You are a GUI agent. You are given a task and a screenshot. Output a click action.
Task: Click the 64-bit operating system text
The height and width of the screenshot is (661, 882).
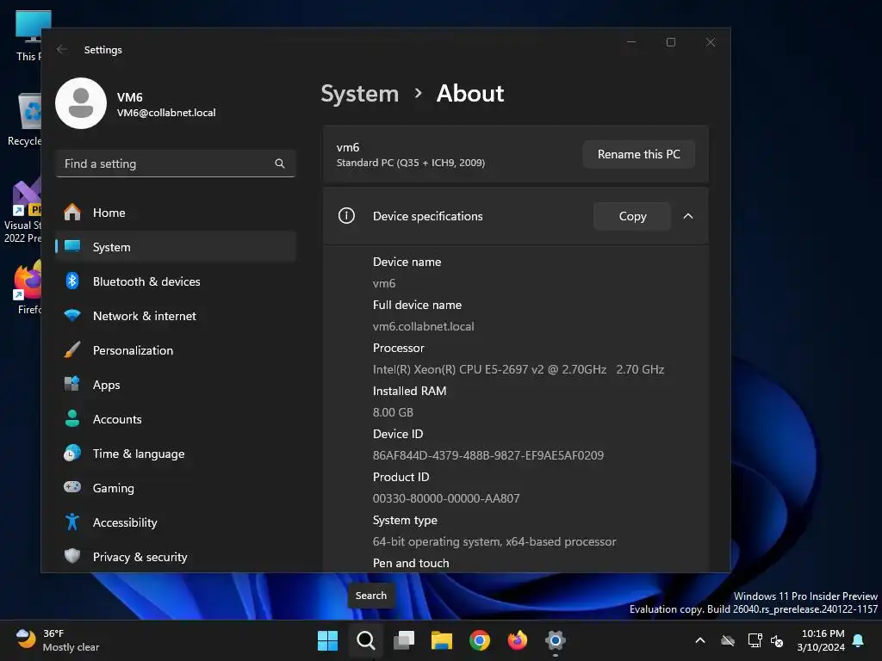(x=494, y=541)
